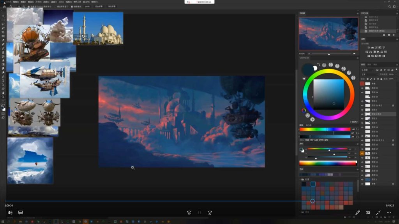Hide the bottom background layer
Screen dimensions: 399x224
(x=362, y=184)
